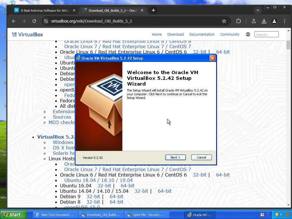Cancel the VirtualBox setup wizard
This screenshot has height=219, width=292.
pos(201,157)
